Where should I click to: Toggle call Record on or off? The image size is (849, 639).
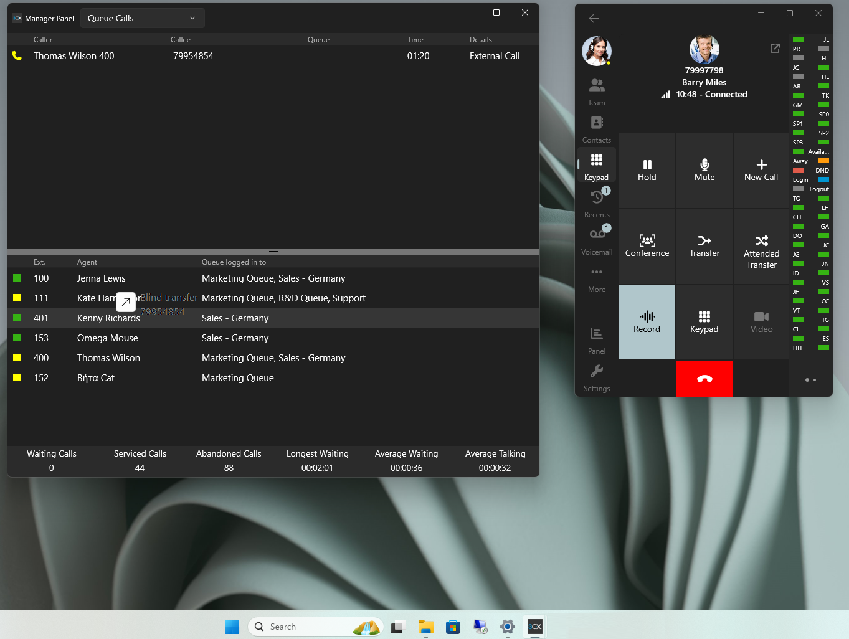[647, 322]
